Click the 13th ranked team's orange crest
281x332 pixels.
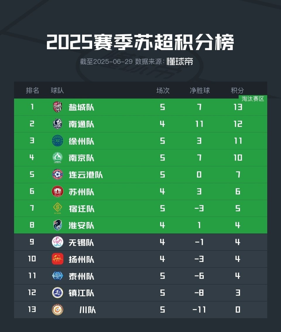click(x=57, y=309)
